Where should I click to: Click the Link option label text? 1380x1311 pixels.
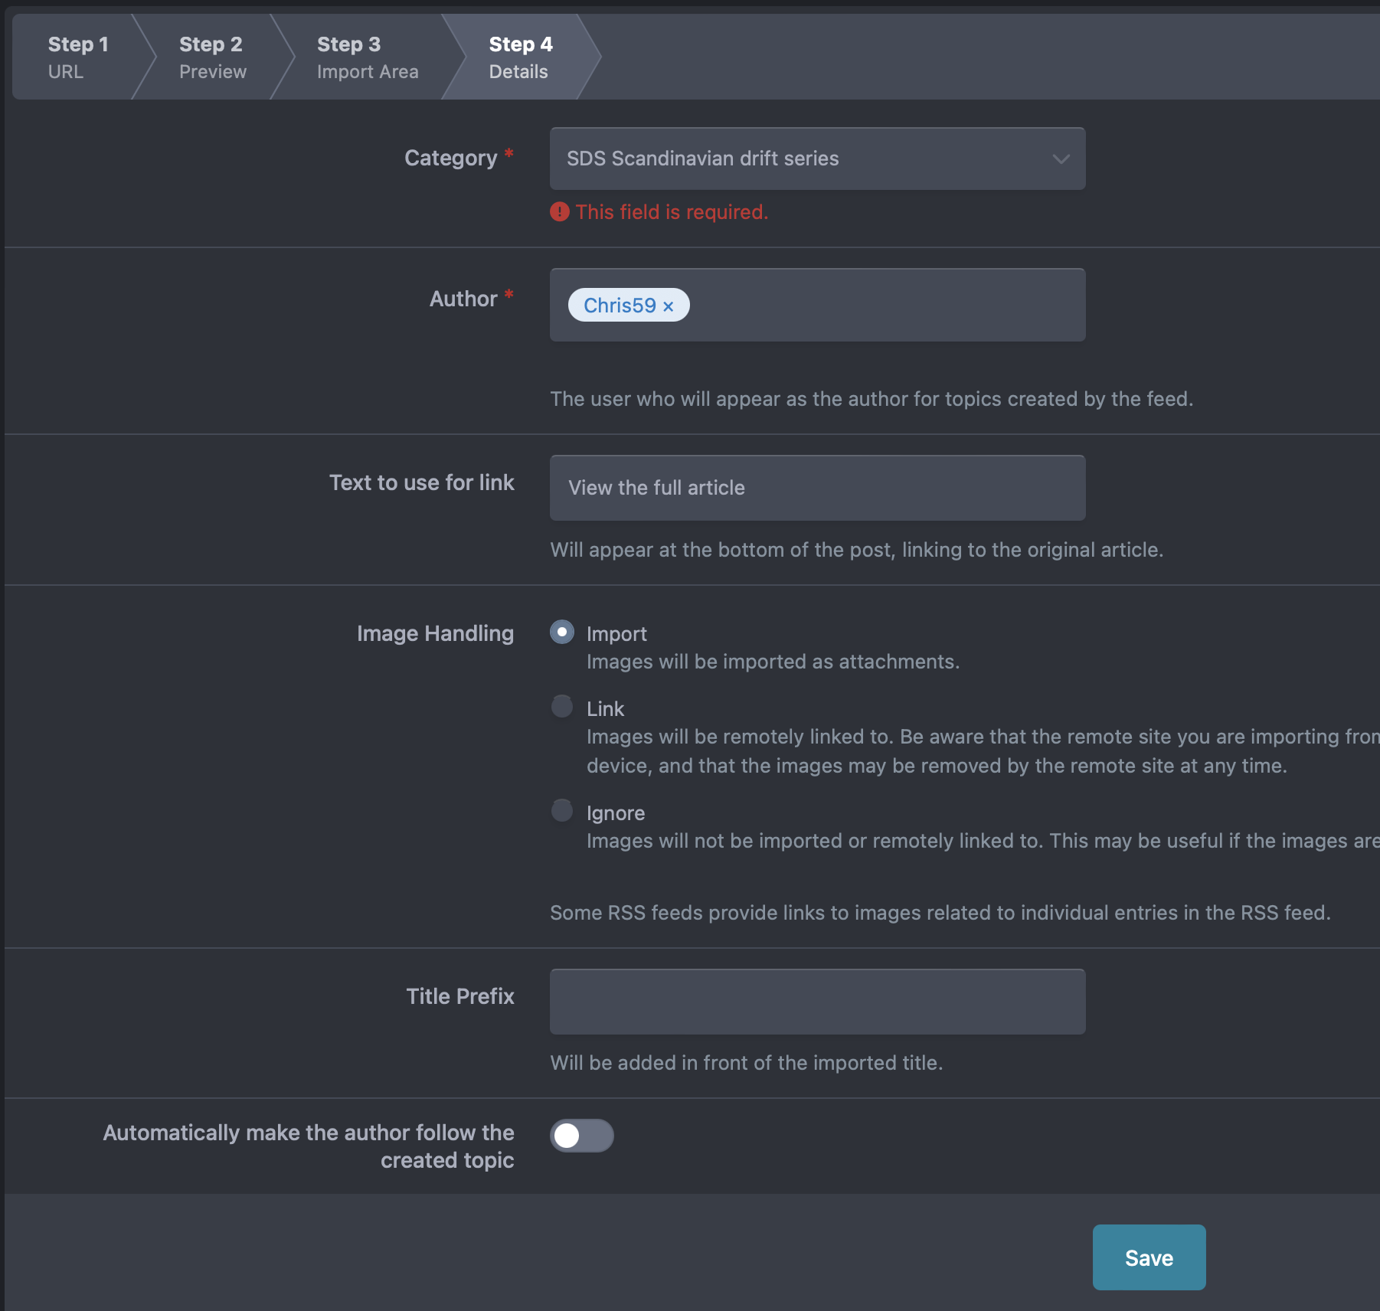pyautogui.click(x=606, y=709)
